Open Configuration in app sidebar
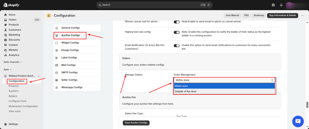 (17, 81)
